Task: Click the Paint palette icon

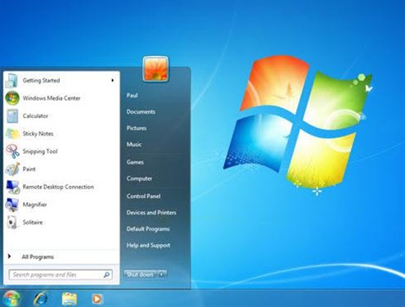Action: (12, 169)
